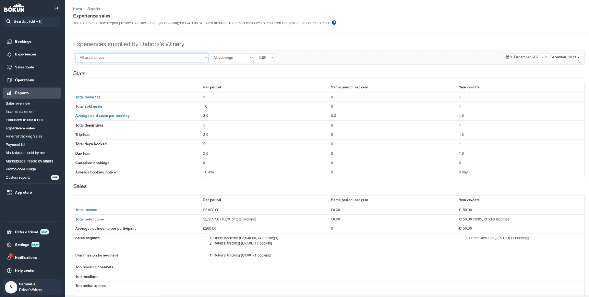Select the Experiences icon

tap(9, 54)
